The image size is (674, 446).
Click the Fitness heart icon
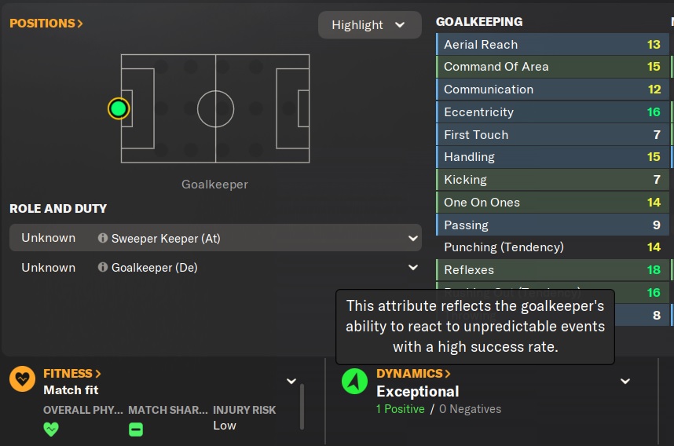tap(22, 379)
